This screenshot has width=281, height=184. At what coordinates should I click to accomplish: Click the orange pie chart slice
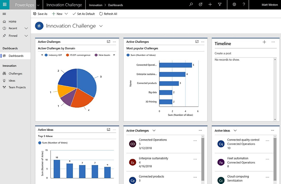(x=82, y=99)
